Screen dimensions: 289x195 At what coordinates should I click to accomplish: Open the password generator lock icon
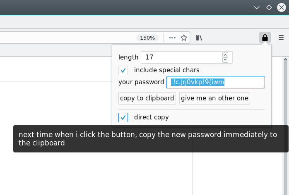265,38
